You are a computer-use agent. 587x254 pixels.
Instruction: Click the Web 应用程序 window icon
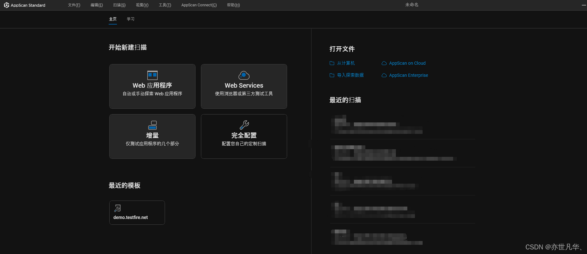pos(152,75)
